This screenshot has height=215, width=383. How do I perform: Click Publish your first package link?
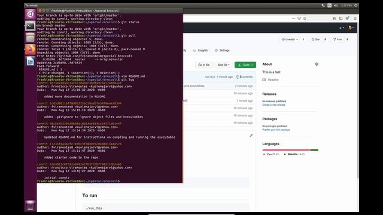[x=276, y=130]
